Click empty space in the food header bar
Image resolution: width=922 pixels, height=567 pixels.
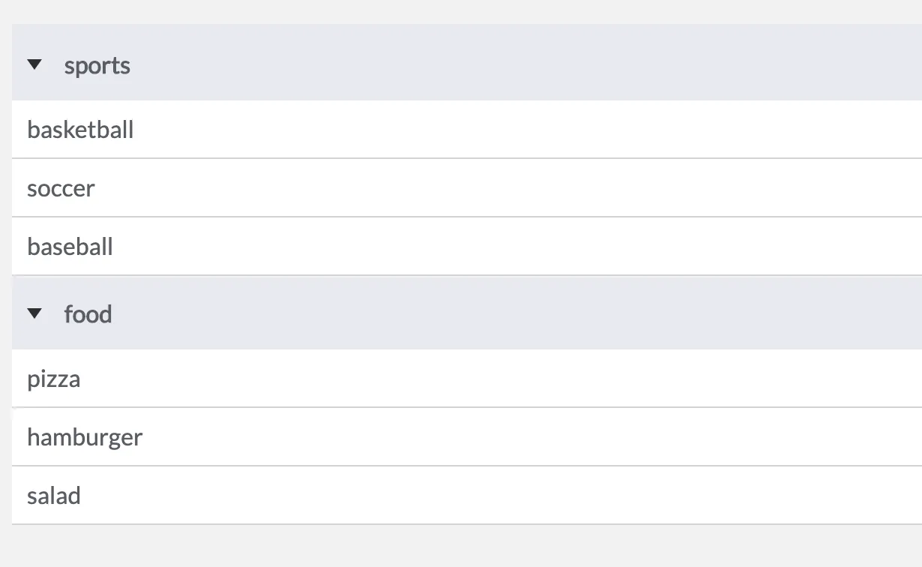(x=525, y=313)
